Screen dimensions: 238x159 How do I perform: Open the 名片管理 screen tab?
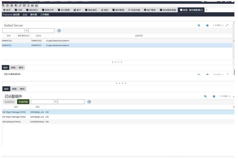64,10
